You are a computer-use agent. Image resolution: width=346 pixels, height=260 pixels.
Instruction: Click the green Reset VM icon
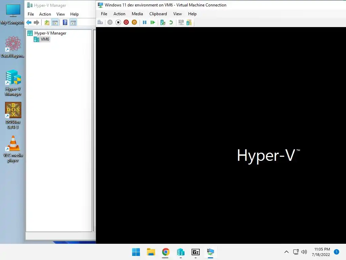(152, 22)
